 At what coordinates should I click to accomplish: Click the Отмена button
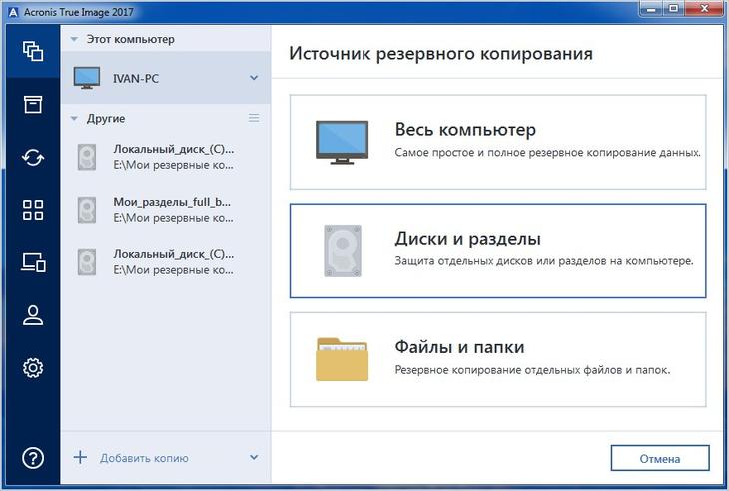(660, 458)
